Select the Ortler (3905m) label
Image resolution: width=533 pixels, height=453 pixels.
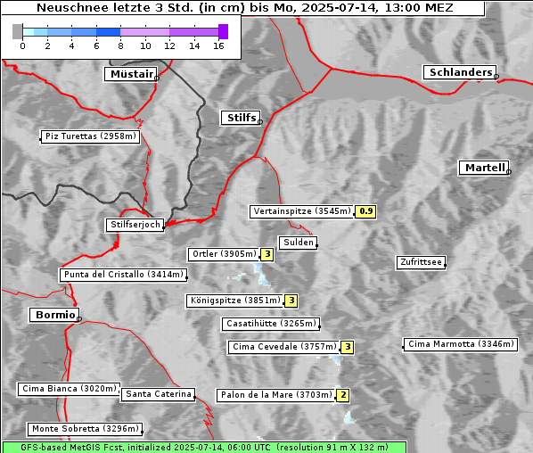click(224, 254)
